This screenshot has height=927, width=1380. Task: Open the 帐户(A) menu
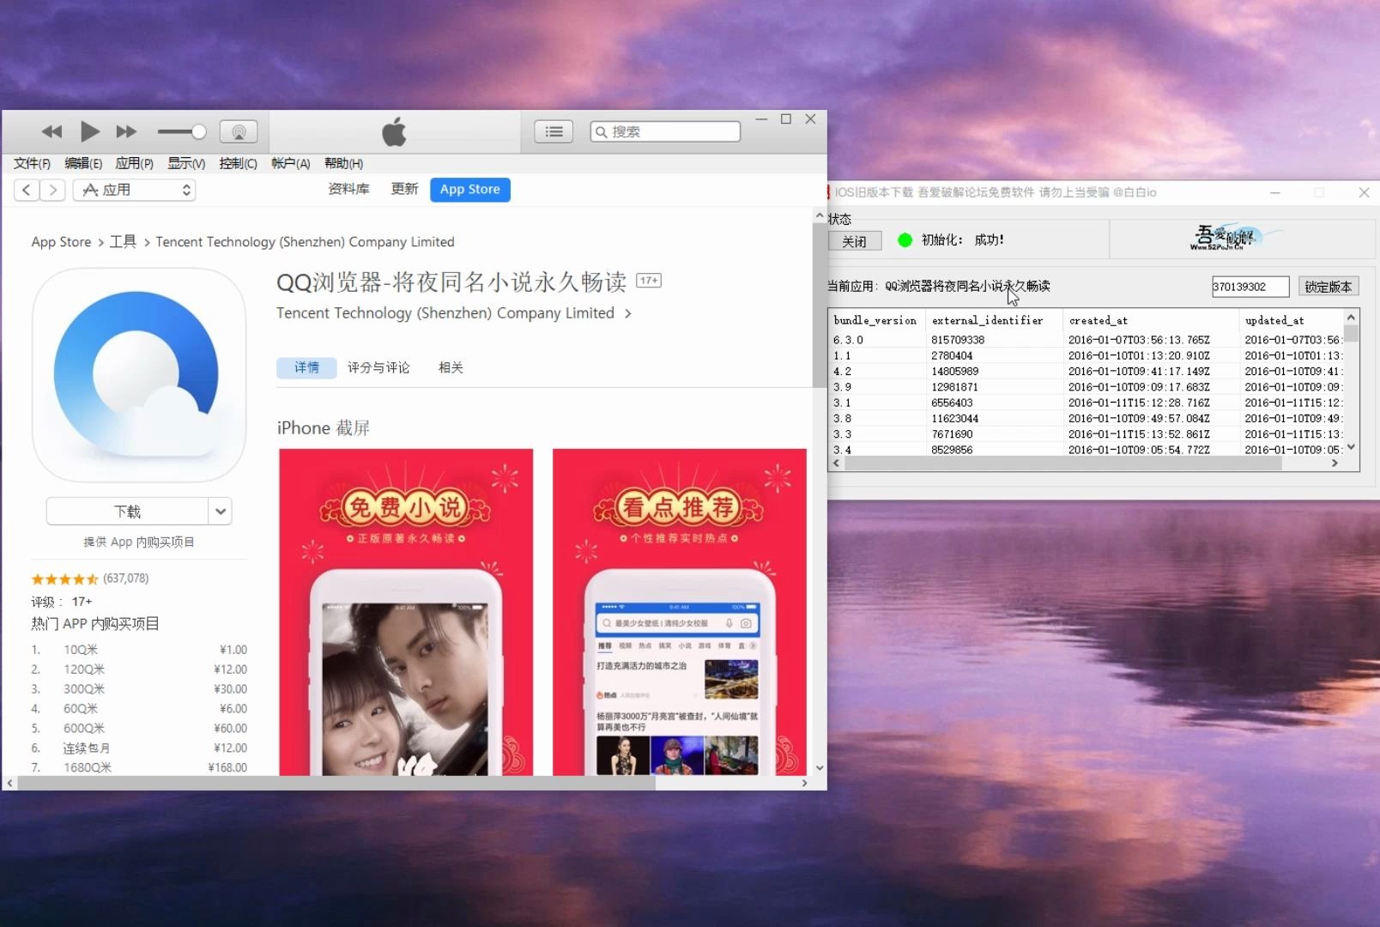pyautogui.click(x=290, y=163)
